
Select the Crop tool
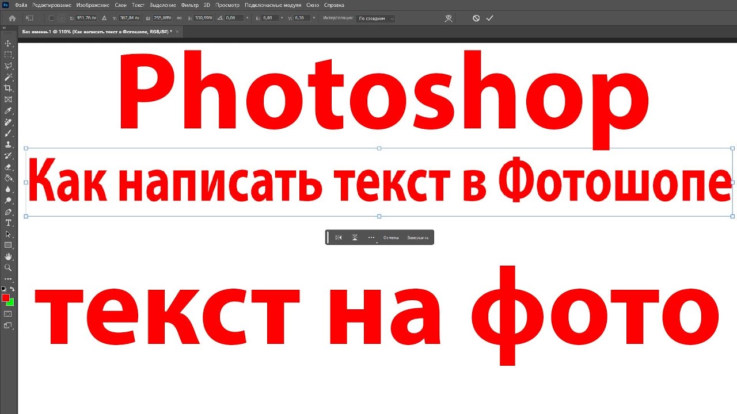[x=8, y=88]
